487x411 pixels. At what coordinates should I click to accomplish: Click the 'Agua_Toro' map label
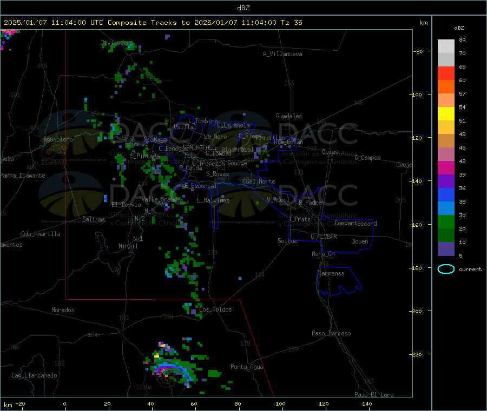click(x=58, y=139)
